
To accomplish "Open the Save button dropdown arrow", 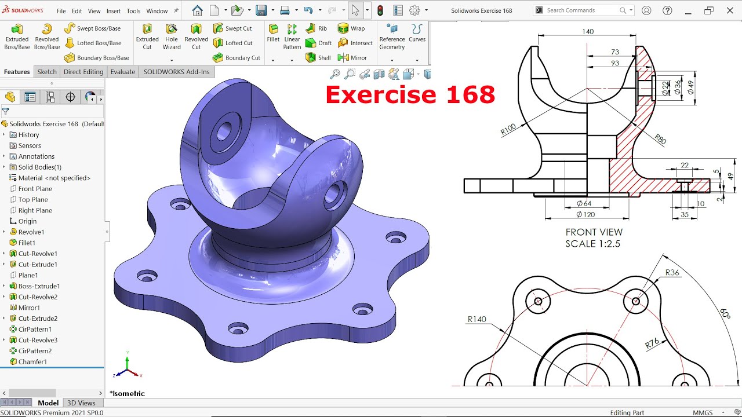I will point(272,10).
